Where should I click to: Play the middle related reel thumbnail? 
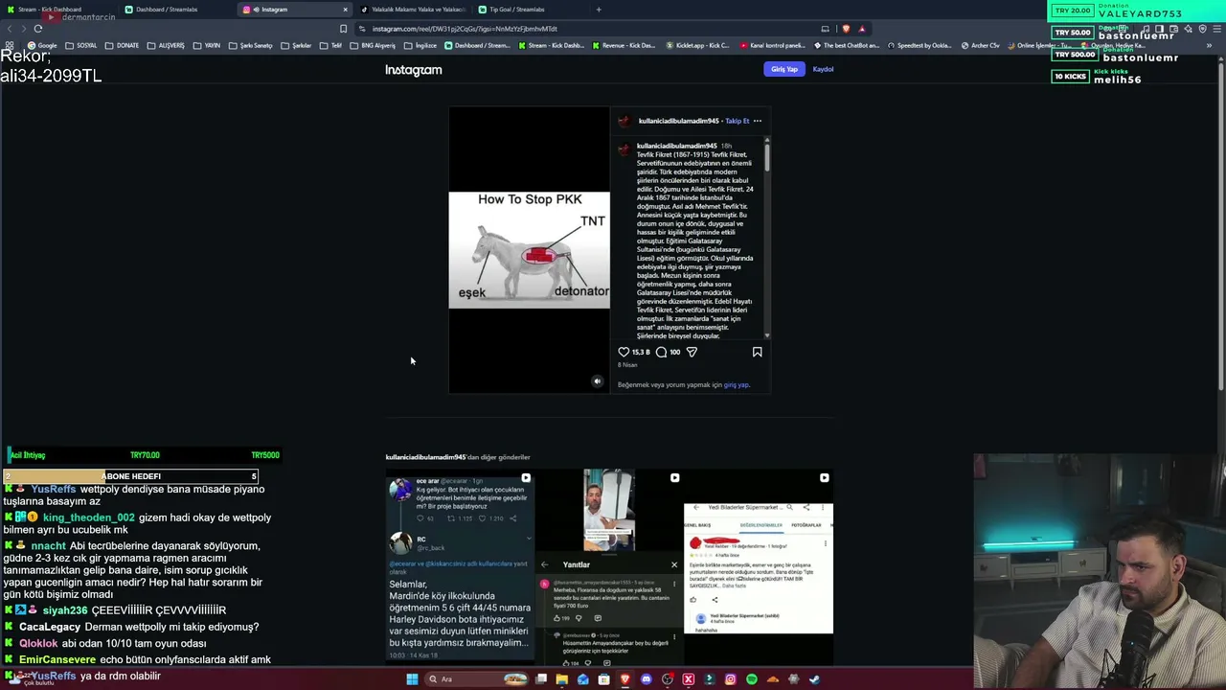(609, 567)
